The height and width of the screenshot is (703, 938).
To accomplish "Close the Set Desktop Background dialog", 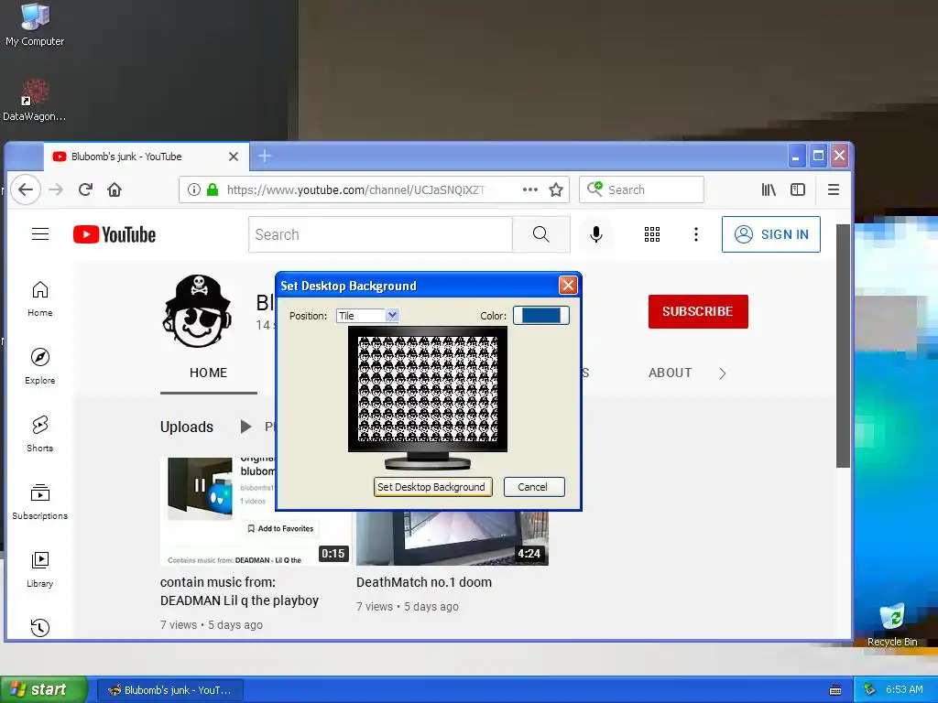I will (x=568, y=286).
